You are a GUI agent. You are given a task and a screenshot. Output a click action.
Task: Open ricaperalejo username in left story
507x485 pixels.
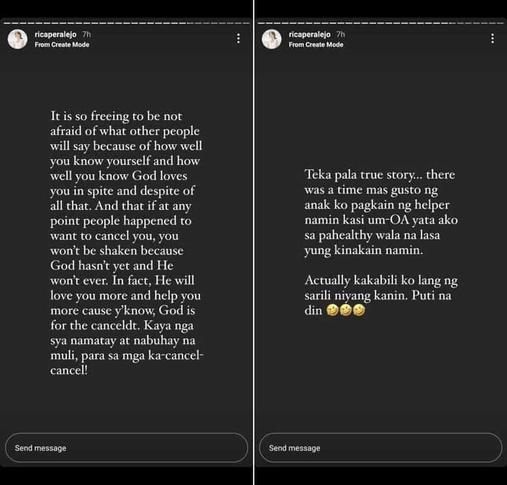tap(55, 34)
